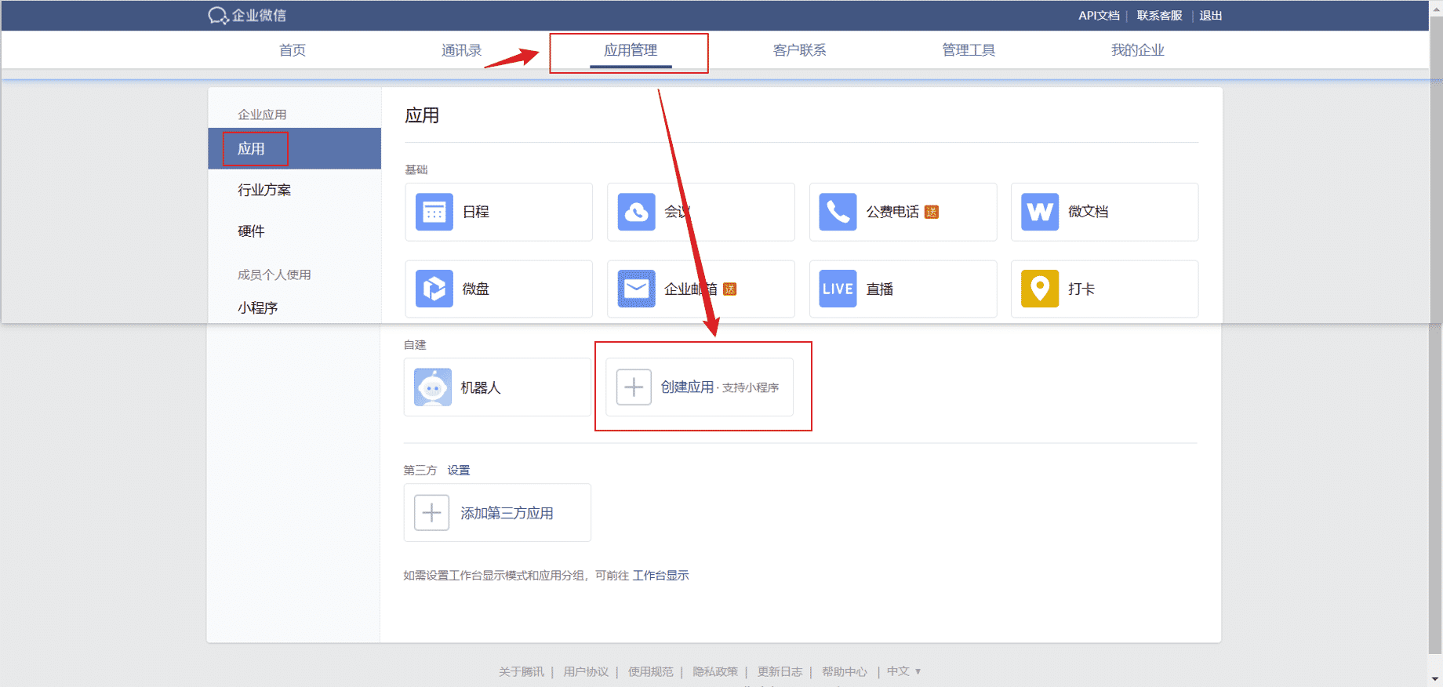Select the 应用管理 tab
Viewport: 1443px width, 687px height.
point(631,50)
